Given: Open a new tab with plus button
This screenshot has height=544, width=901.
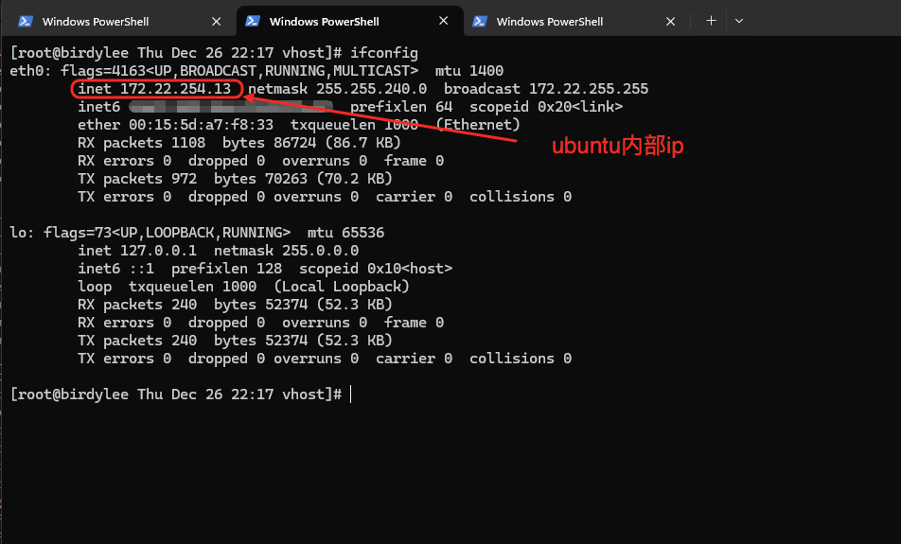Looking at the screenshot, I should coord(711,21).
